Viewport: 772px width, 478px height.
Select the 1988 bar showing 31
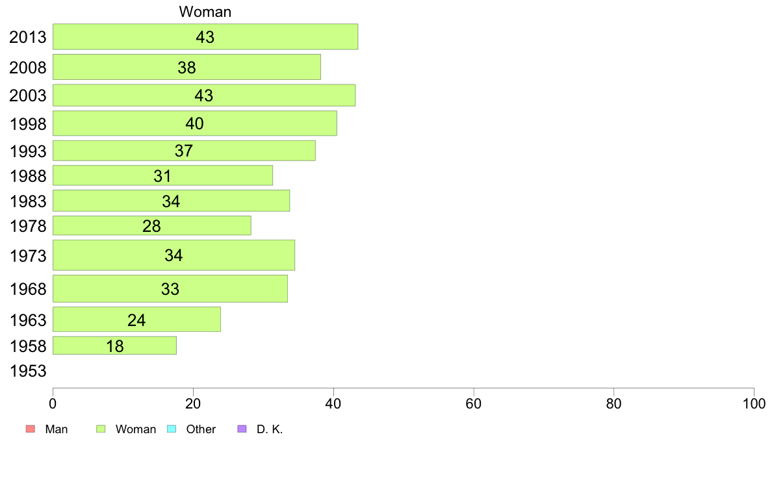[x=162, y=175]
